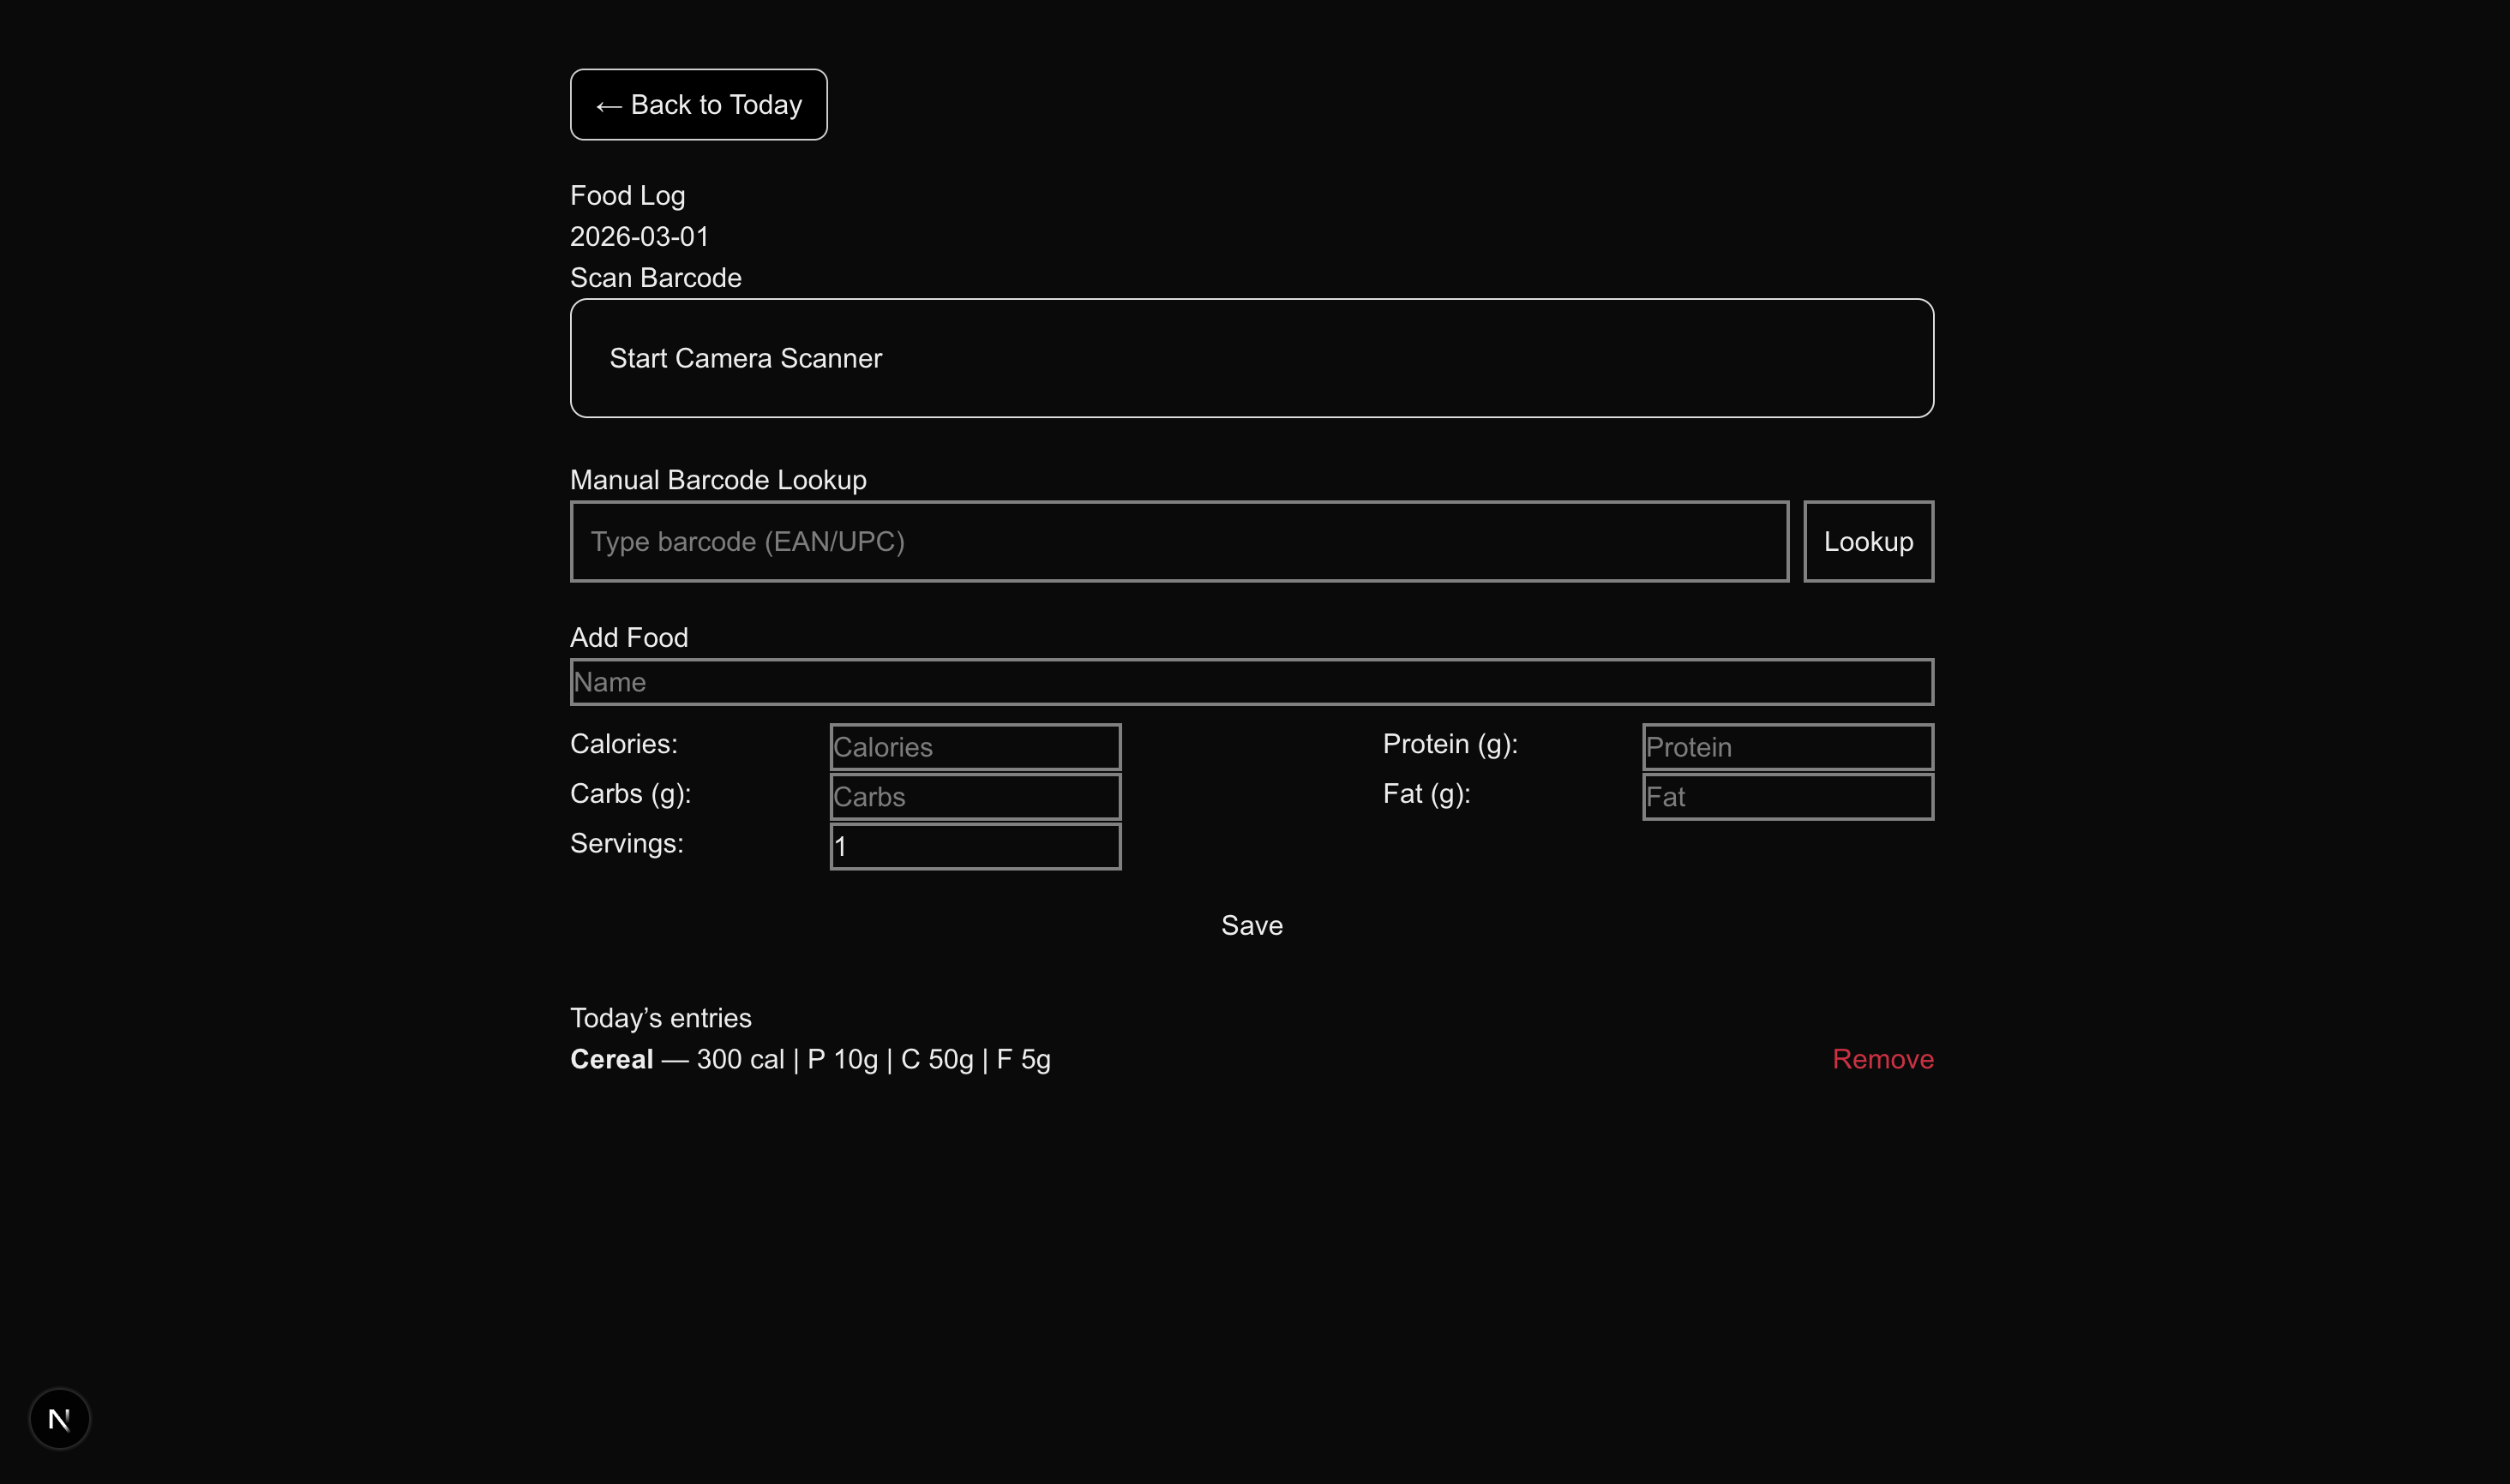Save the new food entry
This screenshot has width=2510, height=1484.
tap(1251, 925)
